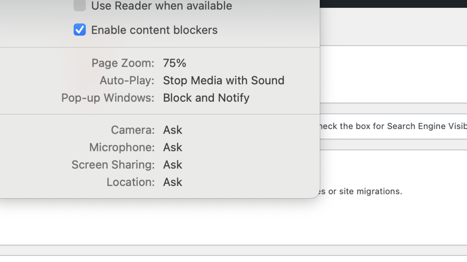Click the "75%" zoom value
467x262 pixels.
[x=175, y=63]
